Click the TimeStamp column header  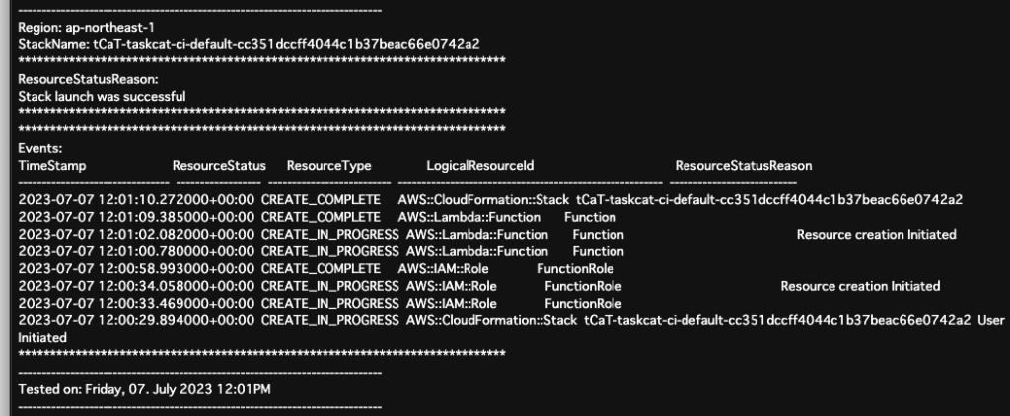[51, 166]
